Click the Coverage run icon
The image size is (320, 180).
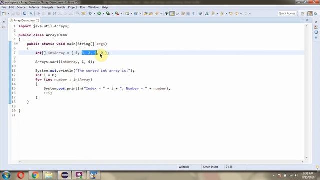pos(108,13)
